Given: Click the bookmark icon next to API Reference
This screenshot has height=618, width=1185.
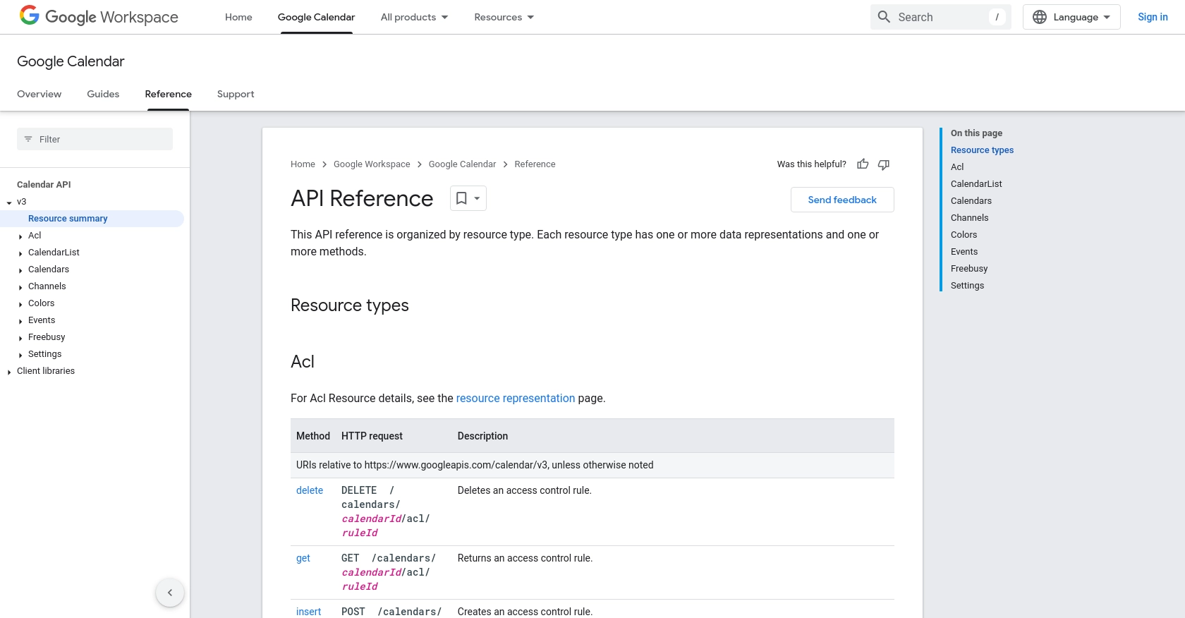Looking at the screenshot, I should click(461, 198).
